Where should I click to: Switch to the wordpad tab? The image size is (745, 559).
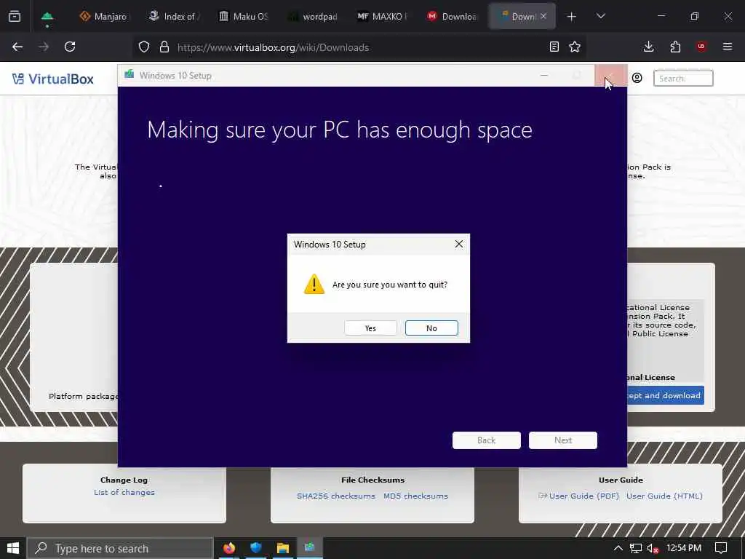[x=312, y=16]
